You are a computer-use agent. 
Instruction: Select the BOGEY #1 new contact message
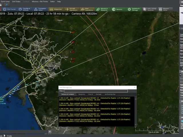pos(95,120)
